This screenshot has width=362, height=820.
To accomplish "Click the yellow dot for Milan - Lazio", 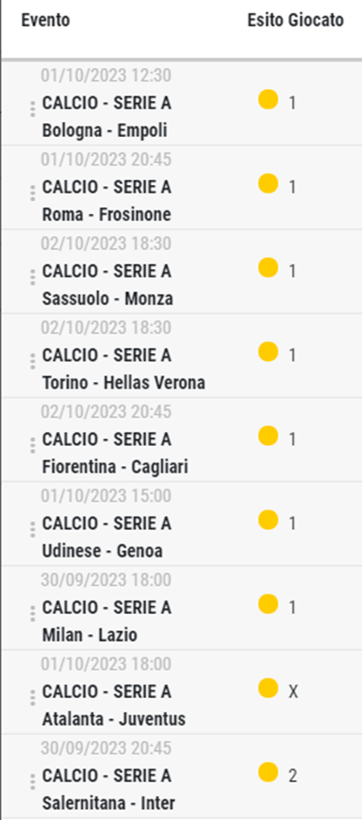I will pos(268,604).
